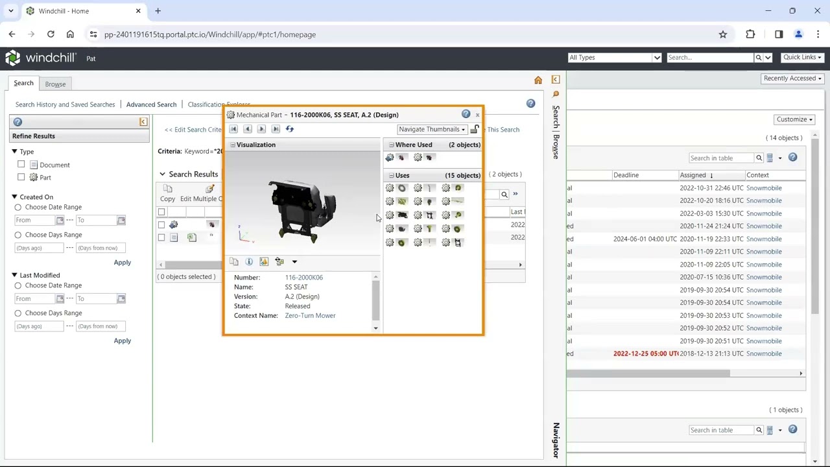Go to last thumbnail in popup
Viewport: 830px width, 467px height.
pos(276,129)
